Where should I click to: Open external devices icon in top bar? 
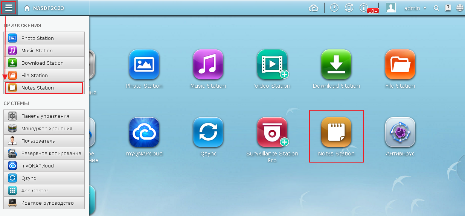click(349, 8)
